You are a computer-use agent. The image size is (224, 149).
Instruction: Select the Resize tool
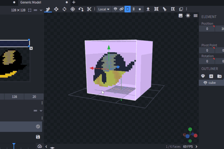click(56, 9)
